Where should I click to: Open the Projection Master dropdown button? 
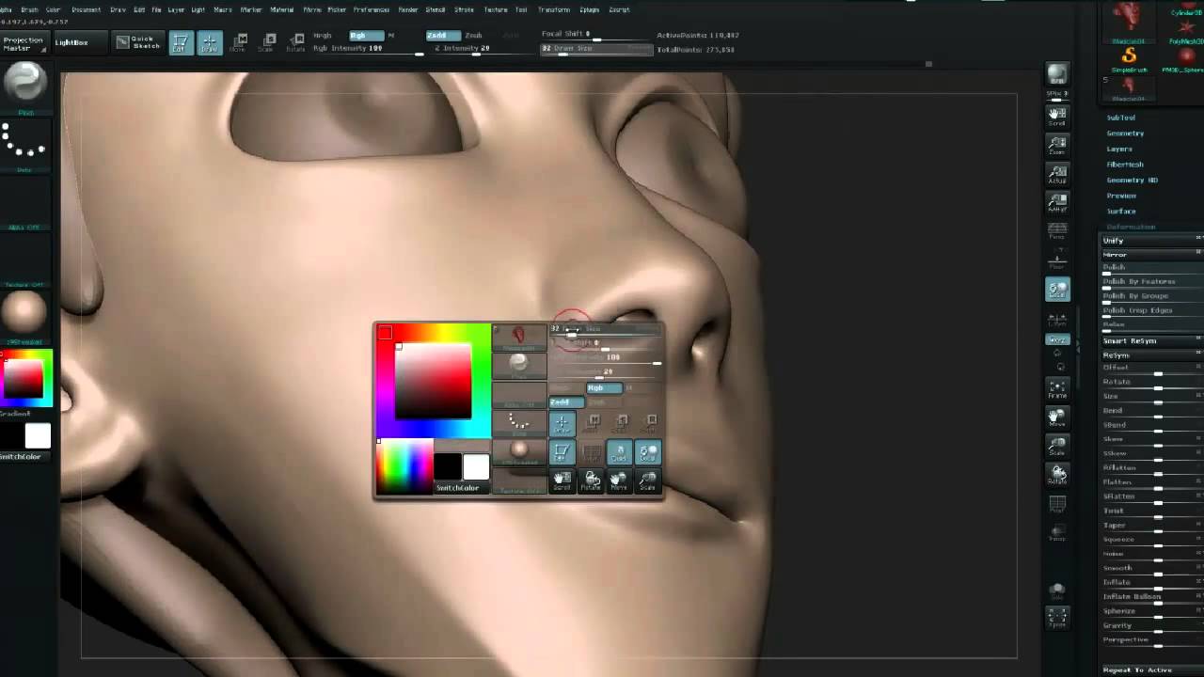[24, 43]
